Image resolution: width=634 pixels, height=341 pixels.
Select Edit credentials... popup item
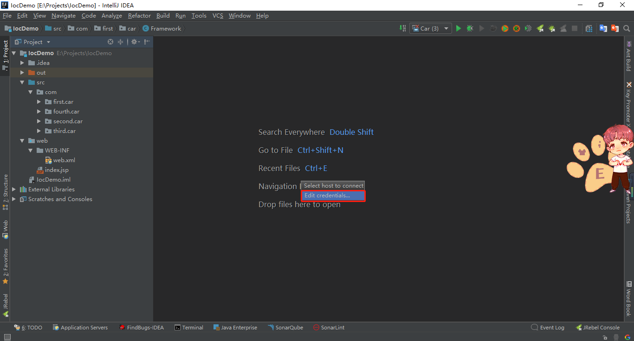[333, 196]
